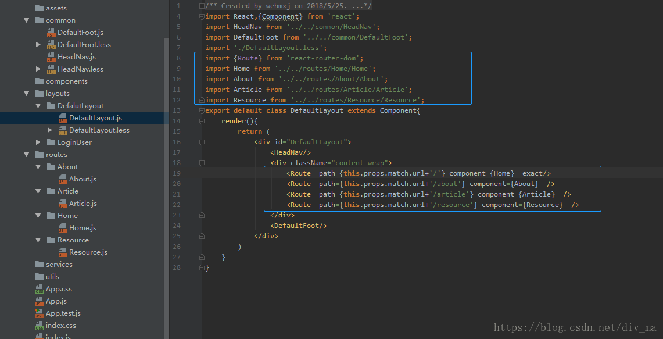Fold the import block at line 4
Image resolution: width=663 pixels, height=339 pixels.
point(202,16)
